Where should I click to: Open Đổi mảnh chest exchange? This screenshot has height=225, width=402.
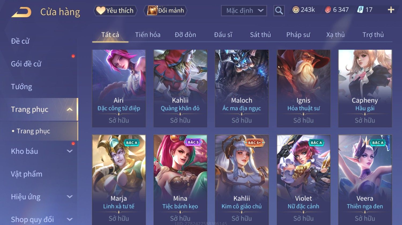165,11
